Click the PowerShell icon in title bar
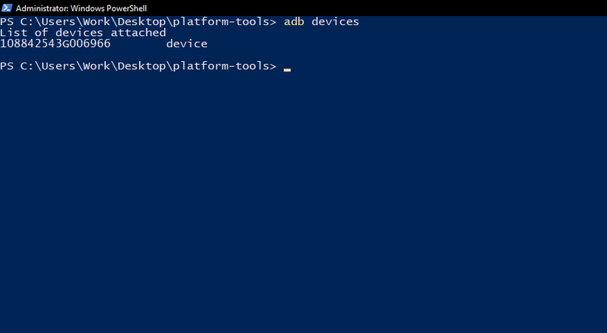This screenshot has width=607, height=333. coord(7,7)
